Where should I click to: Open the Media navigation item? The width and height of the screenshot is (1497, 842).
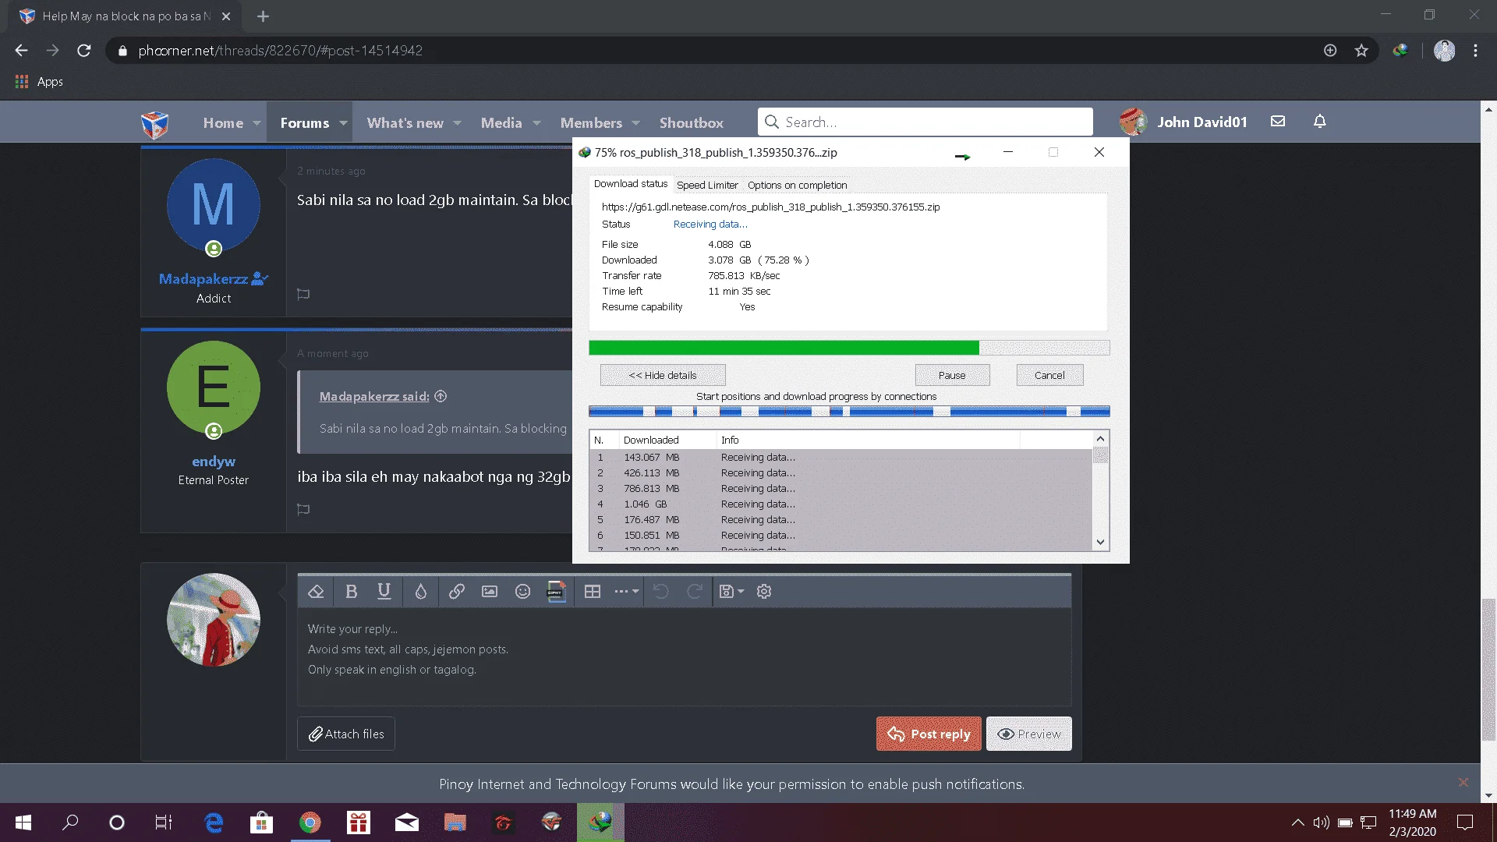pyautogui.click(x=501, y=123)
